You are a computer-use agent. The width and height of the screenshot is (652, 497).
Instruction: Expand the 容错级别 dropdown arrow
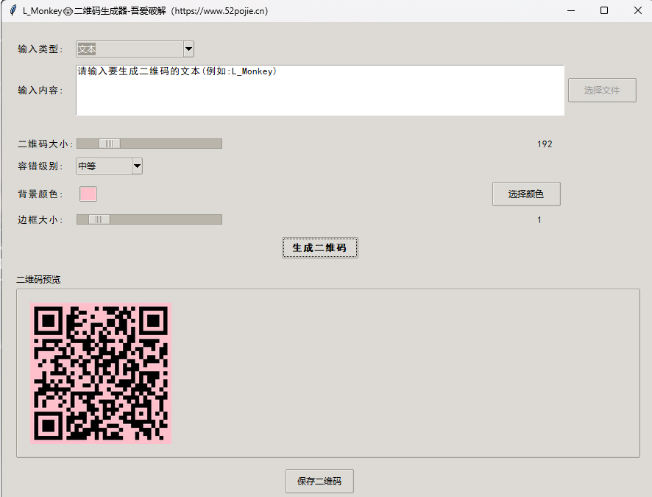pos(137,166)
